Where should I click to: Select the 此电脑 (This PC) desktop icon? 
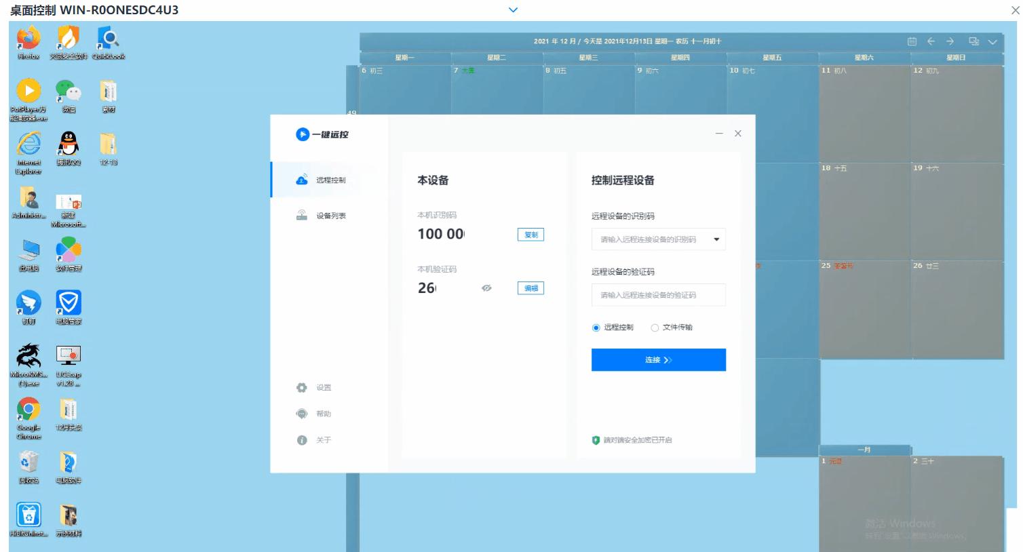tap(28, 254)
